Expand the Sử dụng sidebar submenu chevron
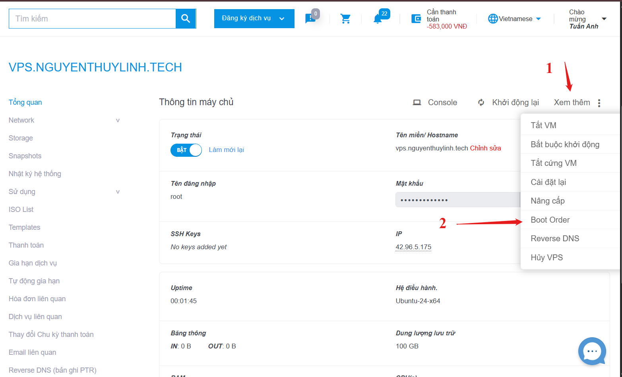The width and height of the screenshot is (622, 377). 118,192
